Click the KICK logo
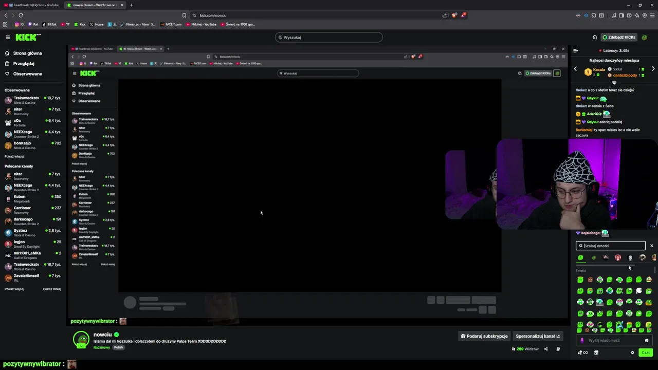This screenshot has height=370, width=658. (x=28, y=37)
